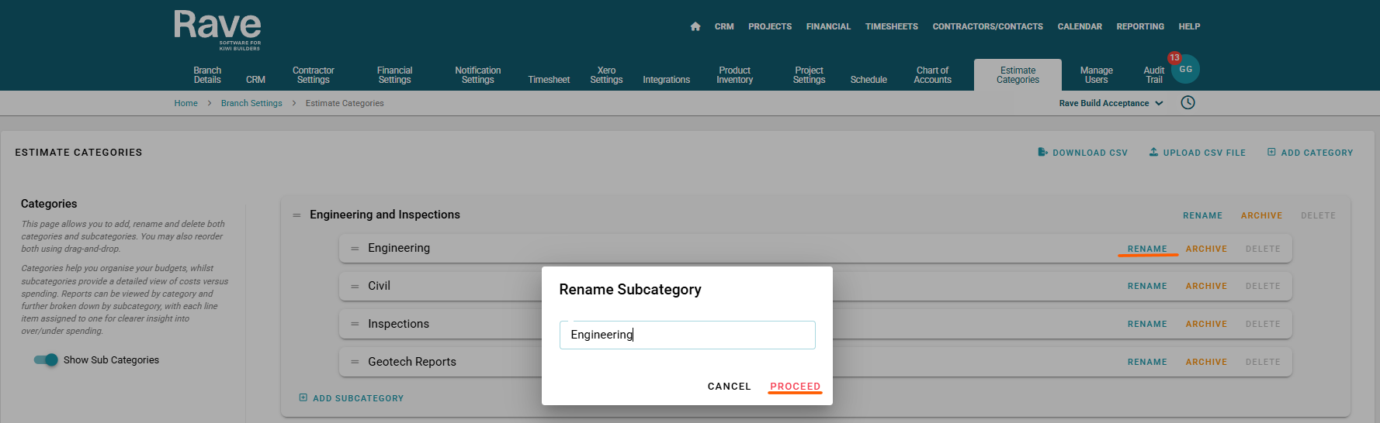1380x423 pixels.
Task: Click the Download CSV icon button
Action: pyautogui.click(x=1083, y=153)
